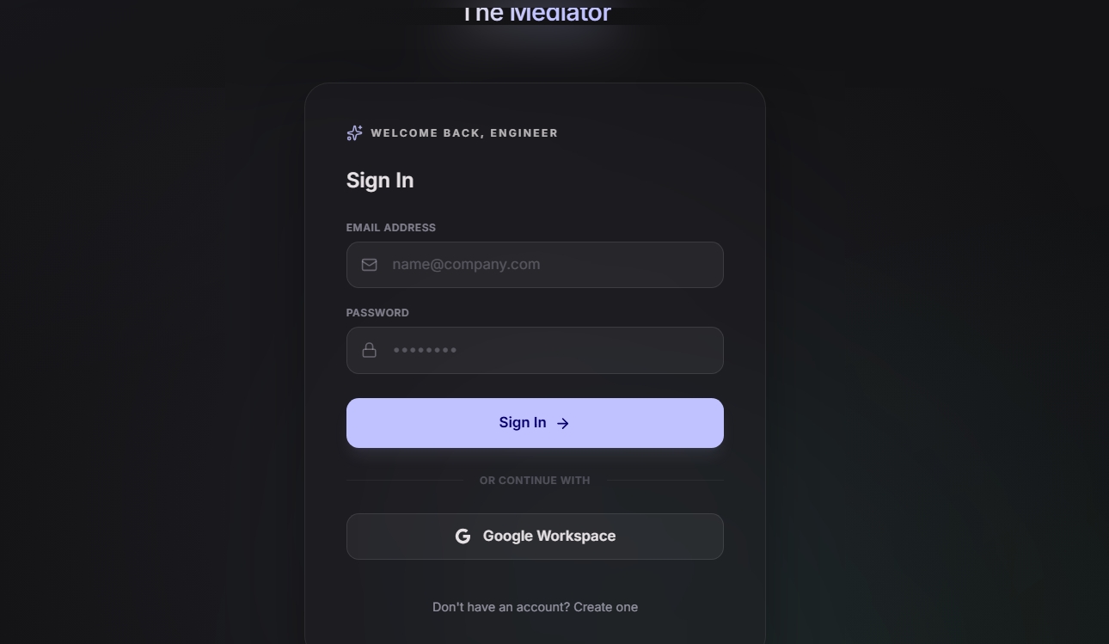Click the OR CONTINUE WITH divider text
The height and width of the screenshot is (644, 1109).
[x=535, y=481]
